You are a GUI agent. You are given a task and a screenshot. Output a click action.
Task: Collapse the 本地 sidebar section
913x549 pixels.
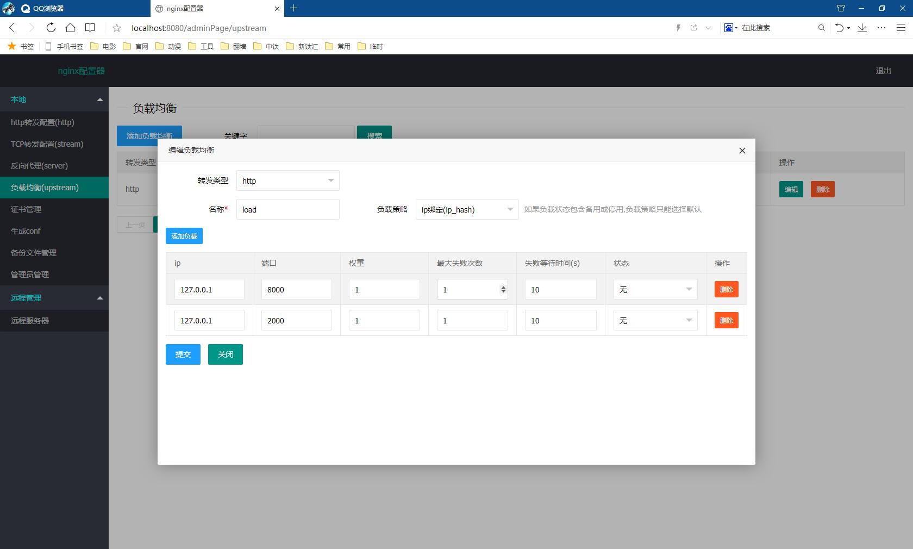54,99
